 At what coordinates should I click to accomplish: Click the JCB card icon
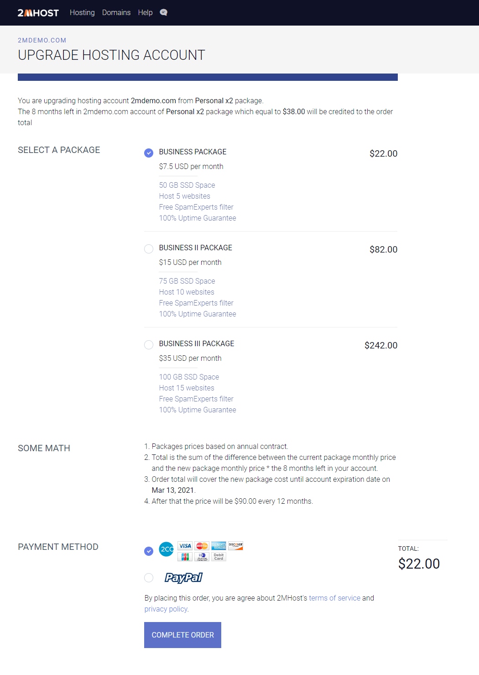pyautogui.click(x=185, y=557)
